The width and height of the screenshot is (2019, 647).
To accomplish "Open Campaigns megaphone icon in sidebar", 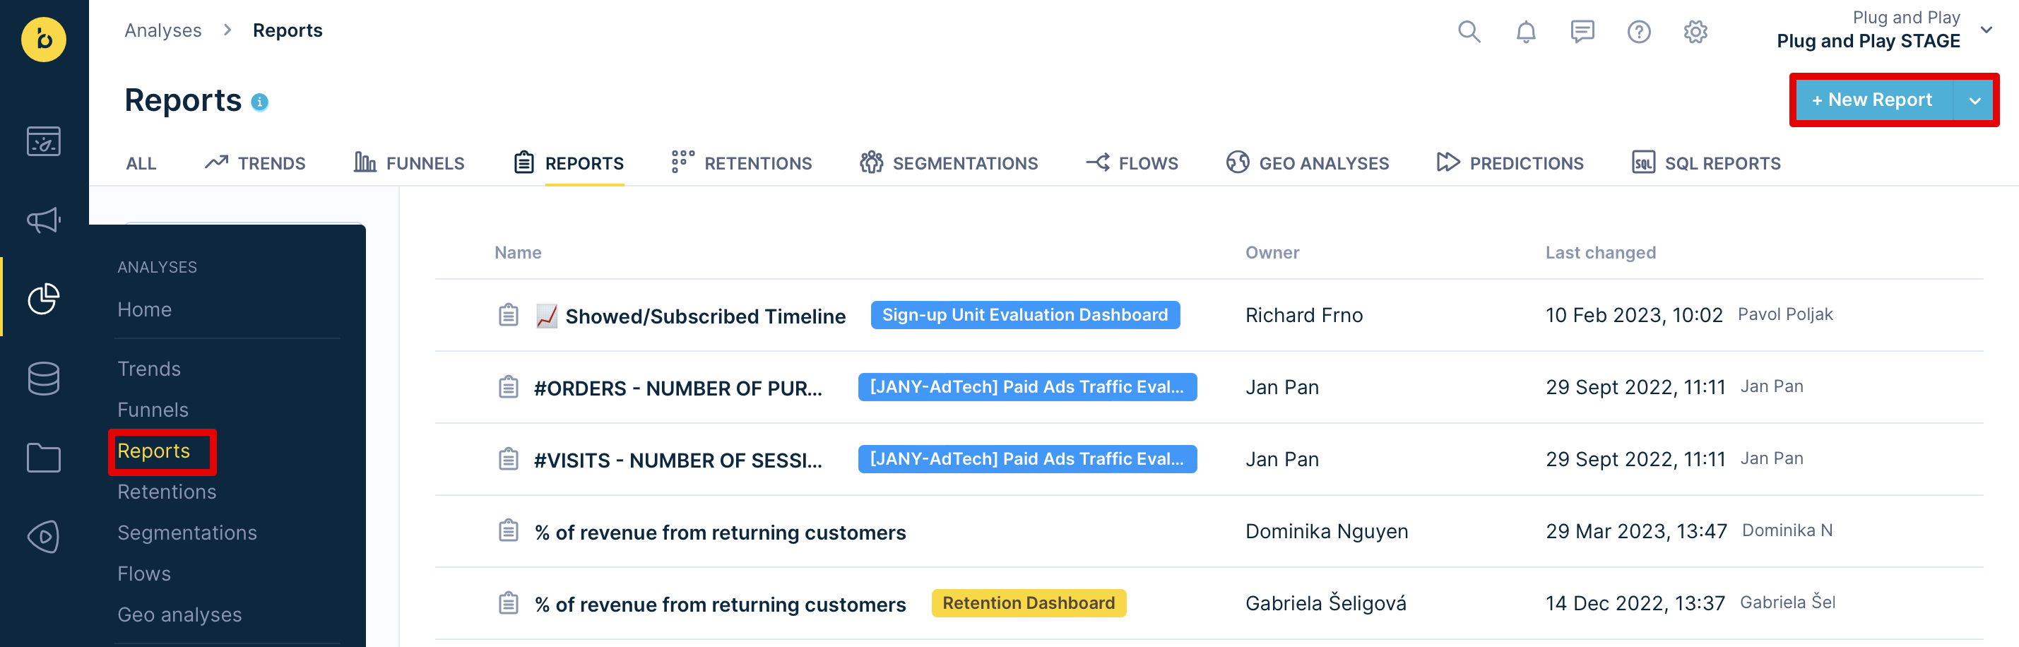I will [x=44, y=220].
